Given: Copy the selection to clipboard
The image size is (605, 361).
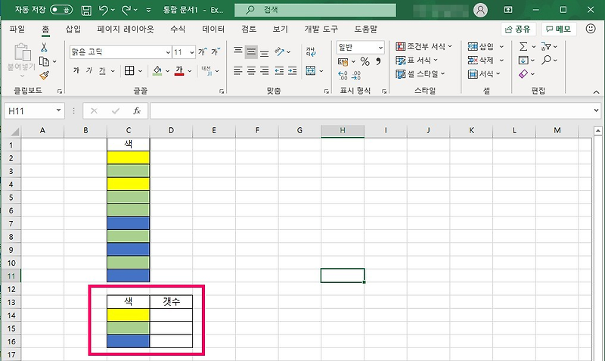Looking at the screenshot, I should 45,61.
